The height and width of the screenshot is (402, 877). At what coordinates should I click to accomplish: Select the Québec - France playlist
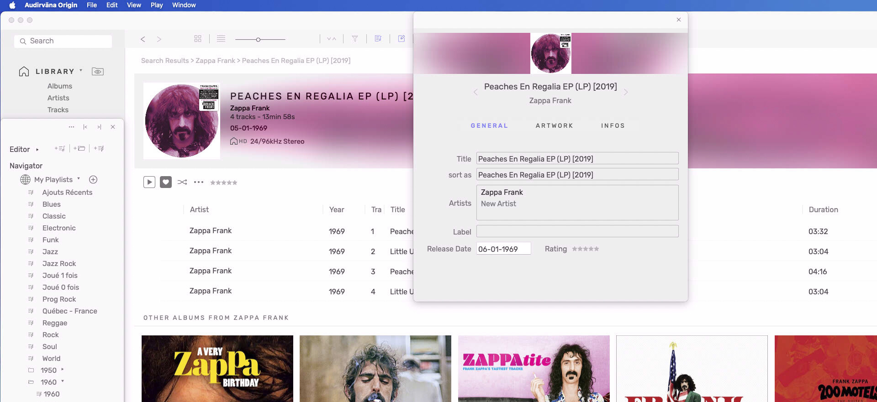click(x=69, y=311)
